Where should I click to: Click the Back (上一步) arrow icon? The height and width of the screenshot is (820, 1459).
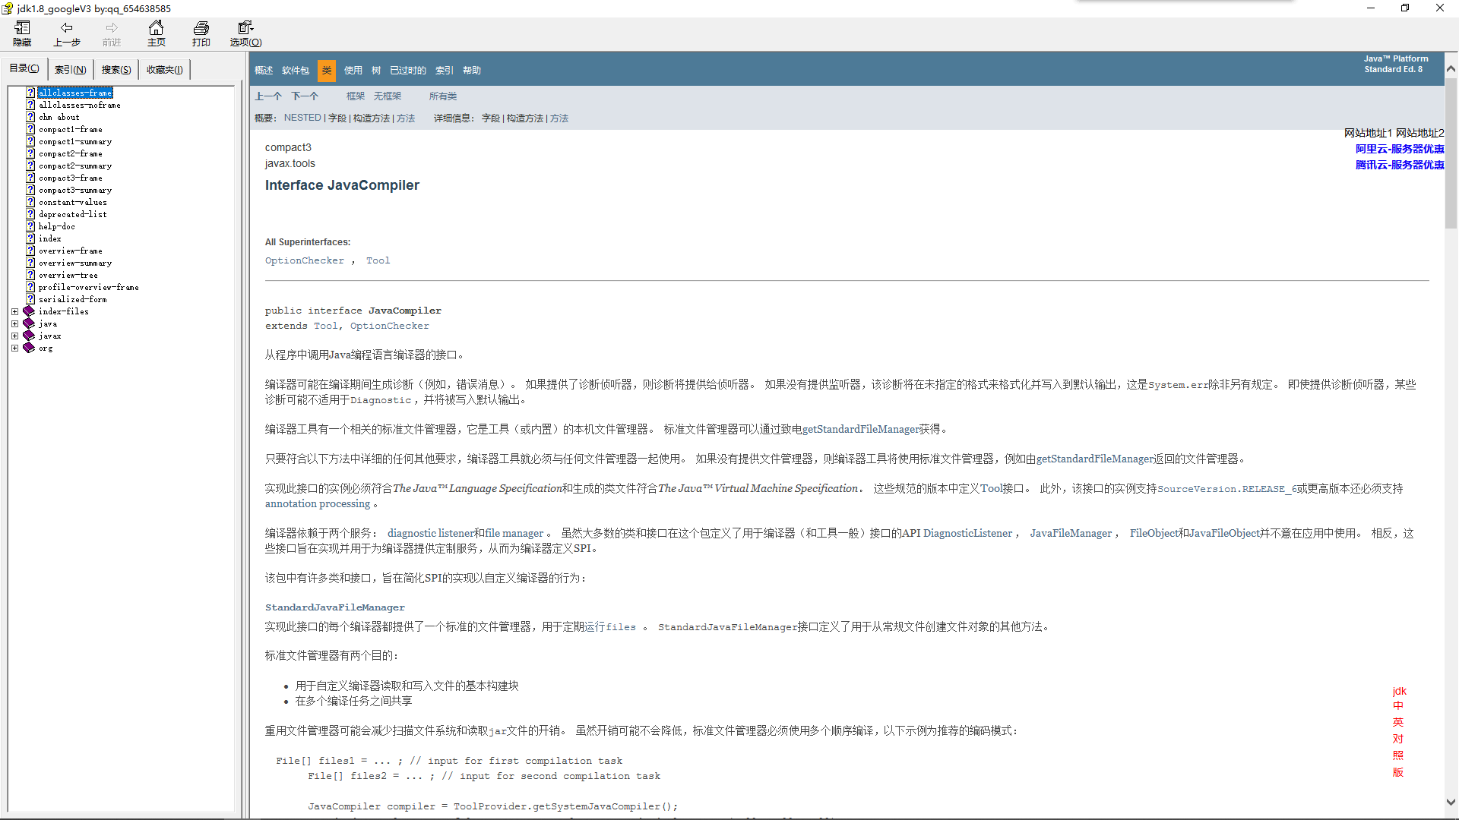(x=67, y=28)
